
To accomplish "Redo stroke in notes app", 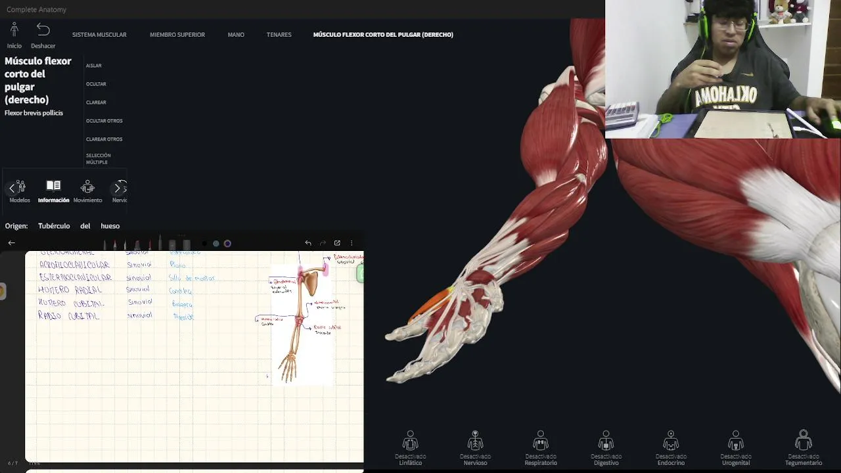I will point(323,243).
